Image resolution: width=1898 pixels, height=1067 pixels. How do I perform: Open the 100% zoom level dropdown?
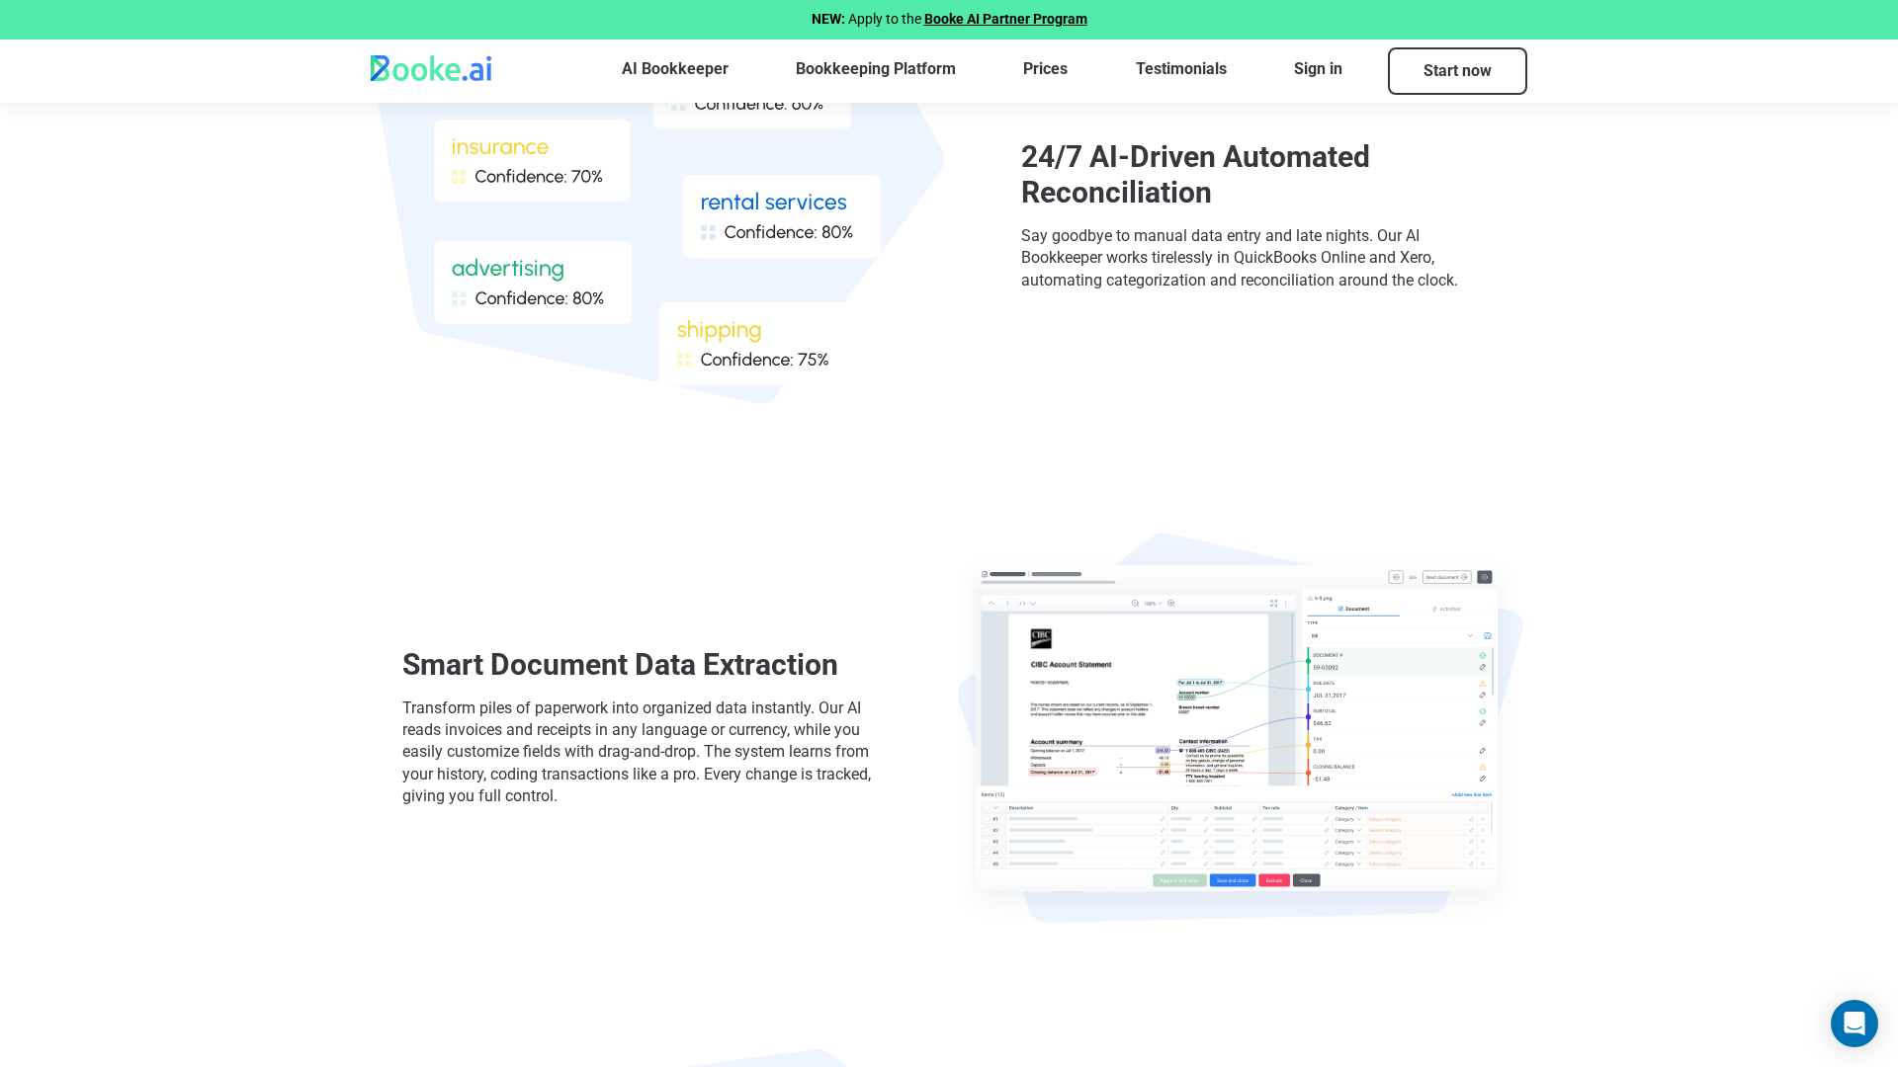click(1153, 604)
